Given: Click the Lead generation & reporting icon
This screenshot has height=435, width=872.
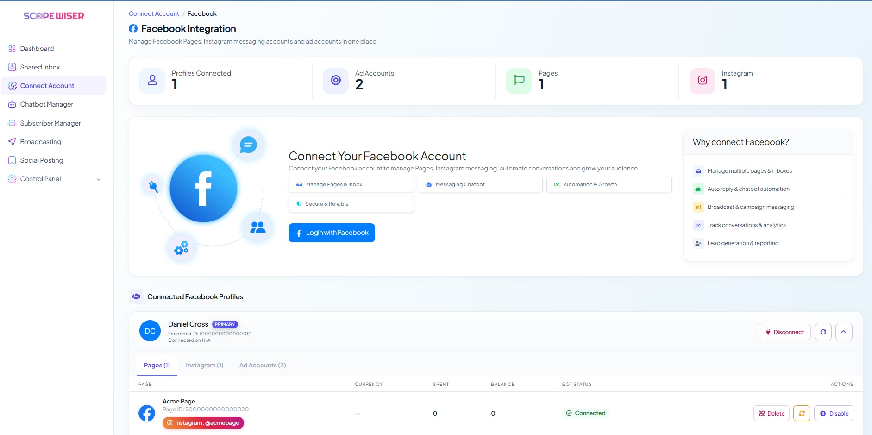Looking at the screenshot, I should point(698,243).
